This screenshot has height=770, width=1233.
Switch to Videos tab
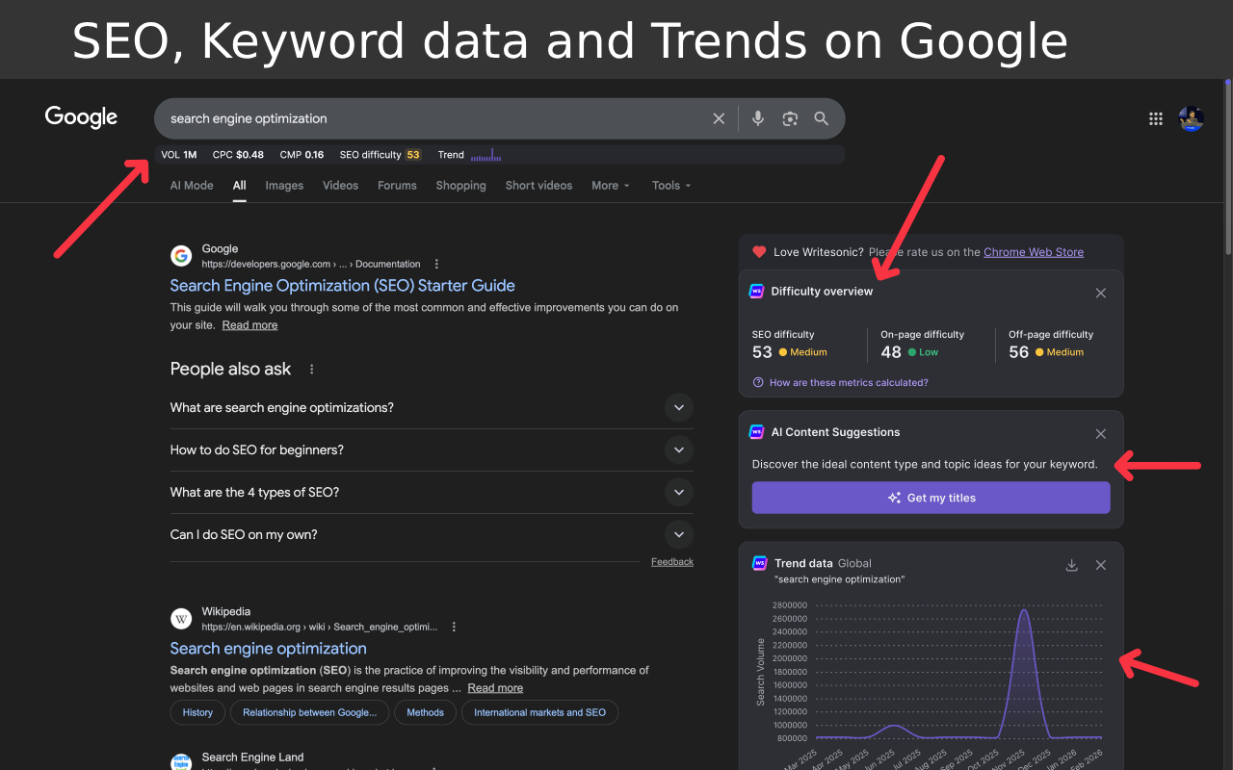[x=340, y=186]
